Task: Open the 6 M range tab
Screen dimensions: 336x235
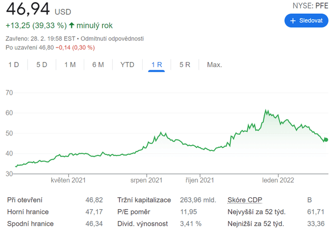Action: [98, 65]
